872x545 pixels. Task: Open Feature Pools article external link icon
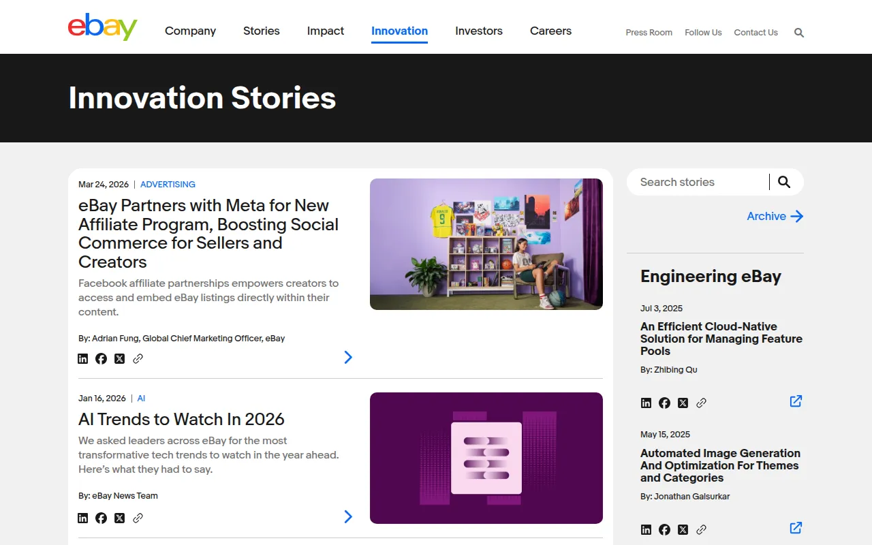tap(796, 401)
